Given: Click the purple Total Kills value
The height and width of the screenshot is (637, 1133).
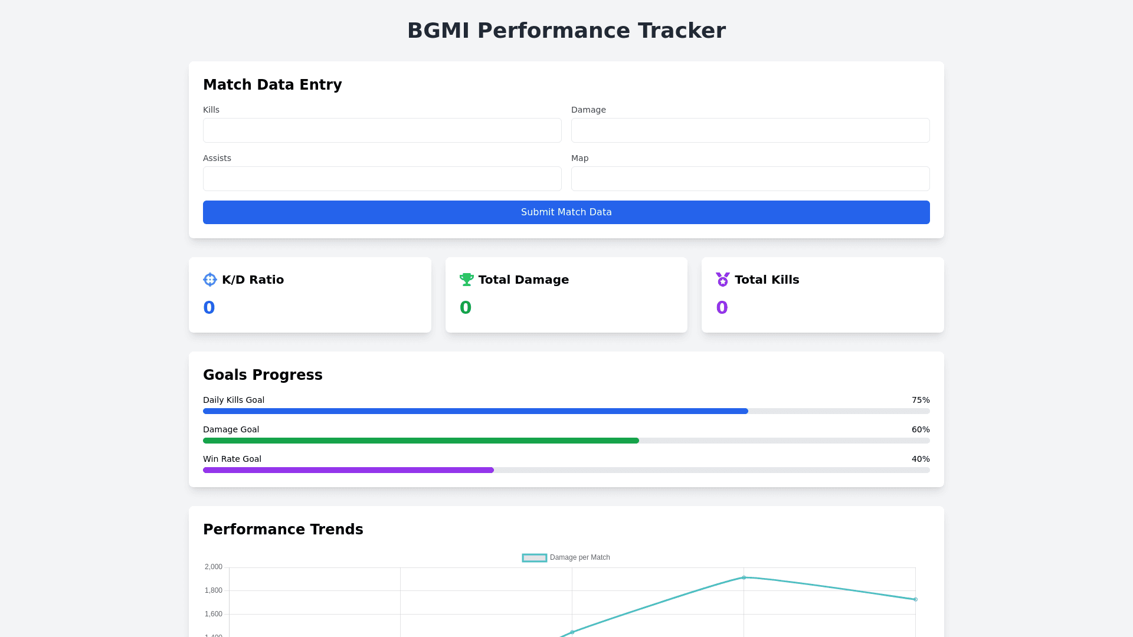Looking at the screenshot, I should (x=722, y=308).
